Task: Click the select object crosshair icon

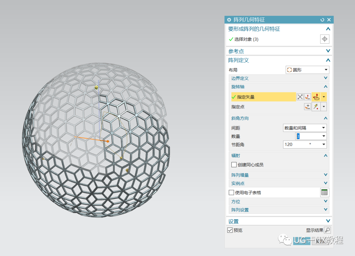Action: tap(324, 39)
